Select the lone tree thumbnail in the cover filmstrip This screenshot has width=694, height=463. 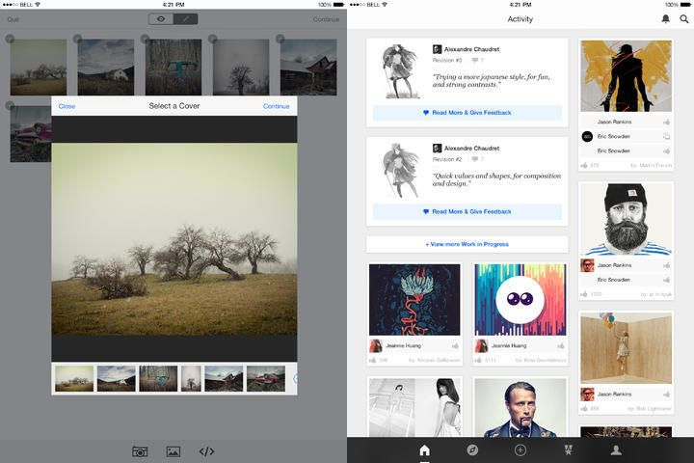click(x=191, y=378)
